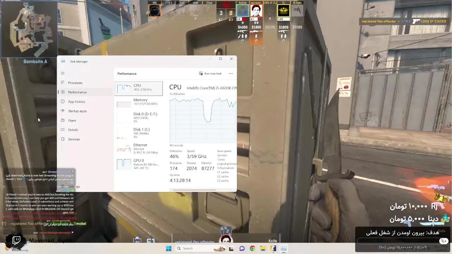Screen dimensions: 452x254
Task: Open the purple Chat app on the taskbar
Action: tap(242, 248)
